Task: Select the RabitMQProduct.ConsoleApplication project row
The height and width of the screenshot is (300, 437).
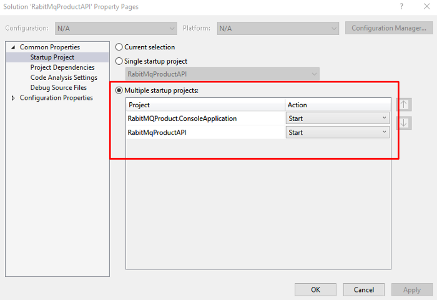Action: [x=182, y=118]
